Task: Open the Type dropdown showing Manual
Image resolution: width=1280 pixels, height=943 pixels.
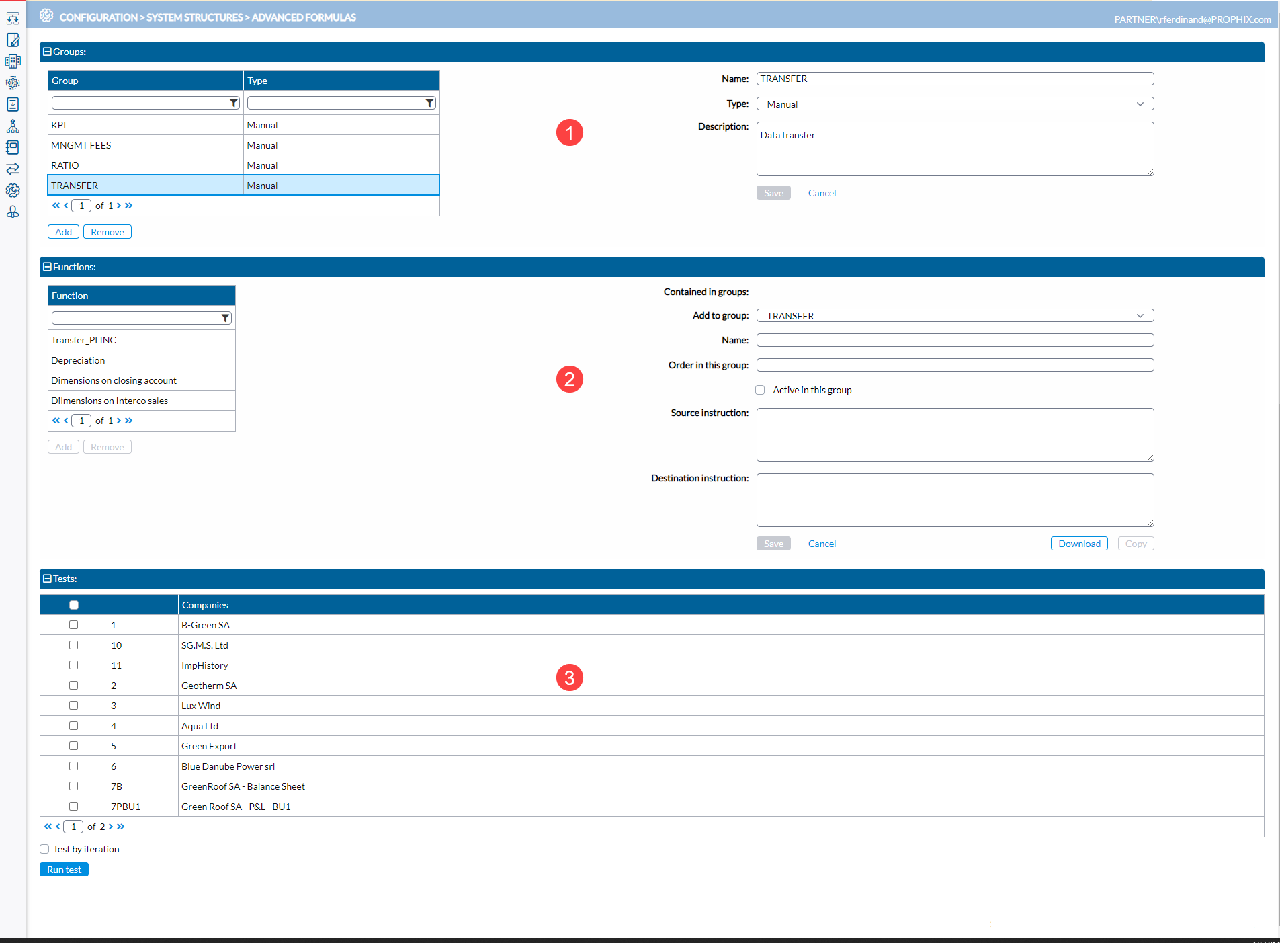Action: click(954, 104)
